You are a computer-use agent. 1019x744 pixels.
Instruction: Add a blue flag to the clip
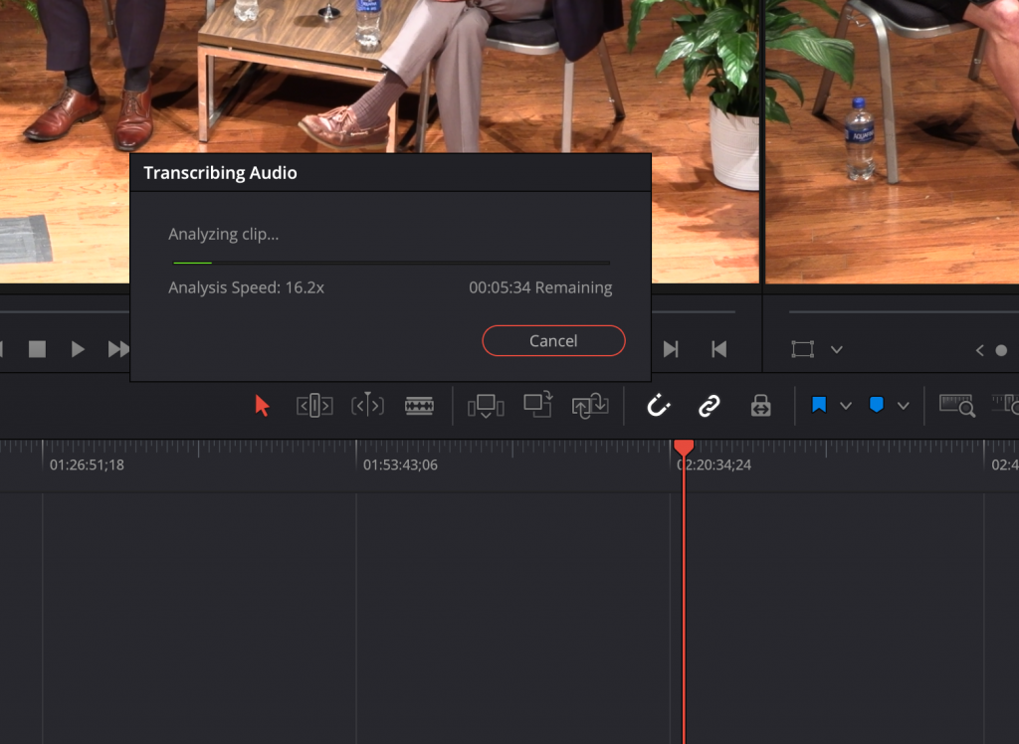819,406
